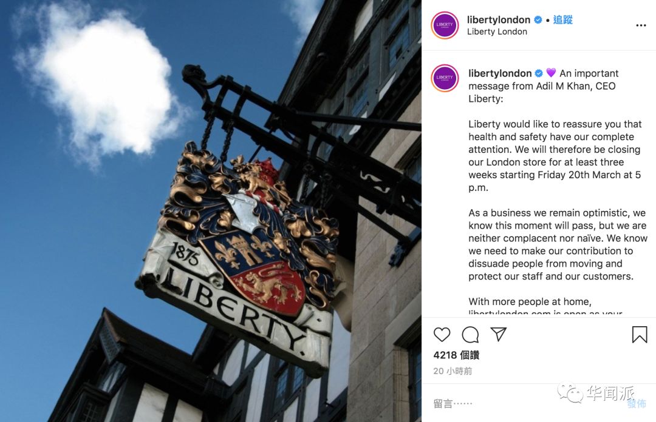Click the 發佈 post comment button
Image resolution: width=656 pixels, height=422 pixels.
point(637,404)
